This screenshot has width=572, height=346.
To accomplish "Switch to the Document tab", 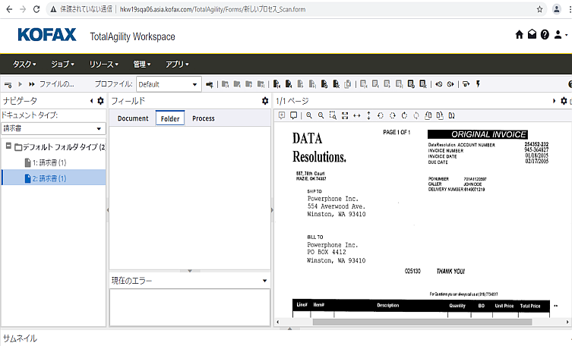I will click(x=133, y=118).
